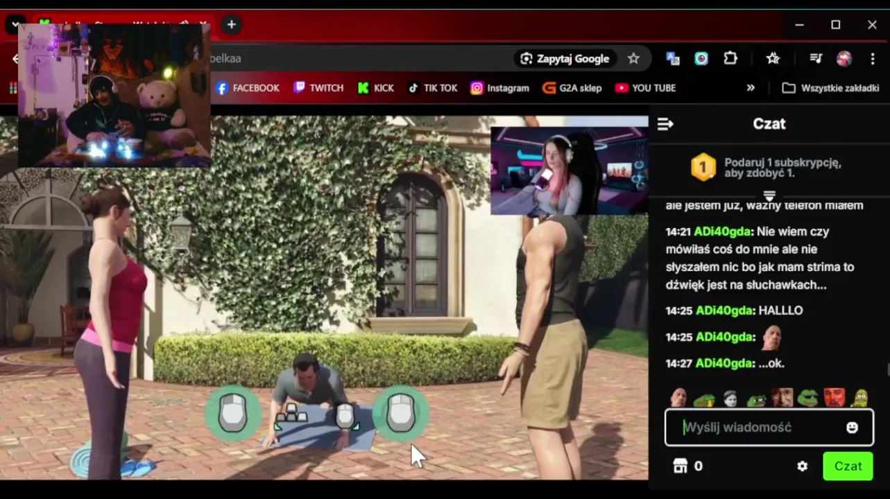Screen dimensions: 890x499
Task: Open the Extensions puzzle menu
Action: pos(730,58)
